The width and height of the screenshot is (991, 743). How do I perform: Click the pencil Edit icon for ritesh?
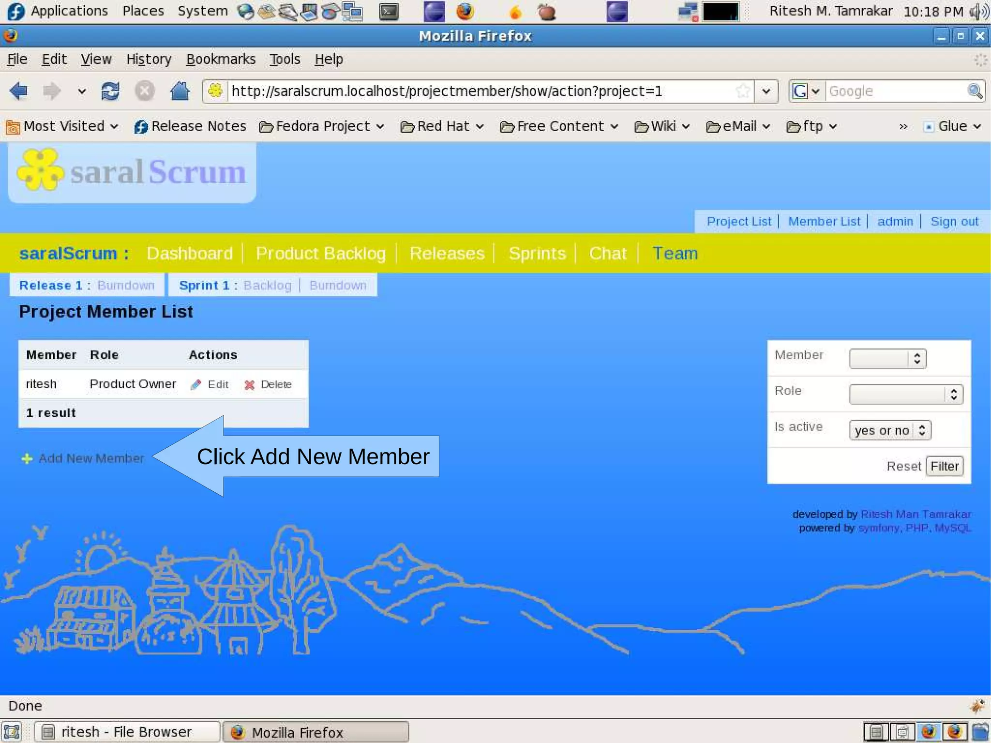pos(196,385)
